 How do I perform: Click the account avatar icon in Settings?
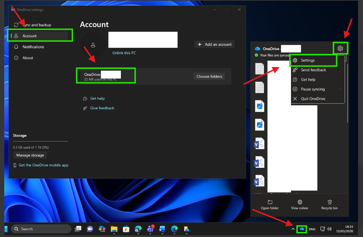click(x=93, y=45)
